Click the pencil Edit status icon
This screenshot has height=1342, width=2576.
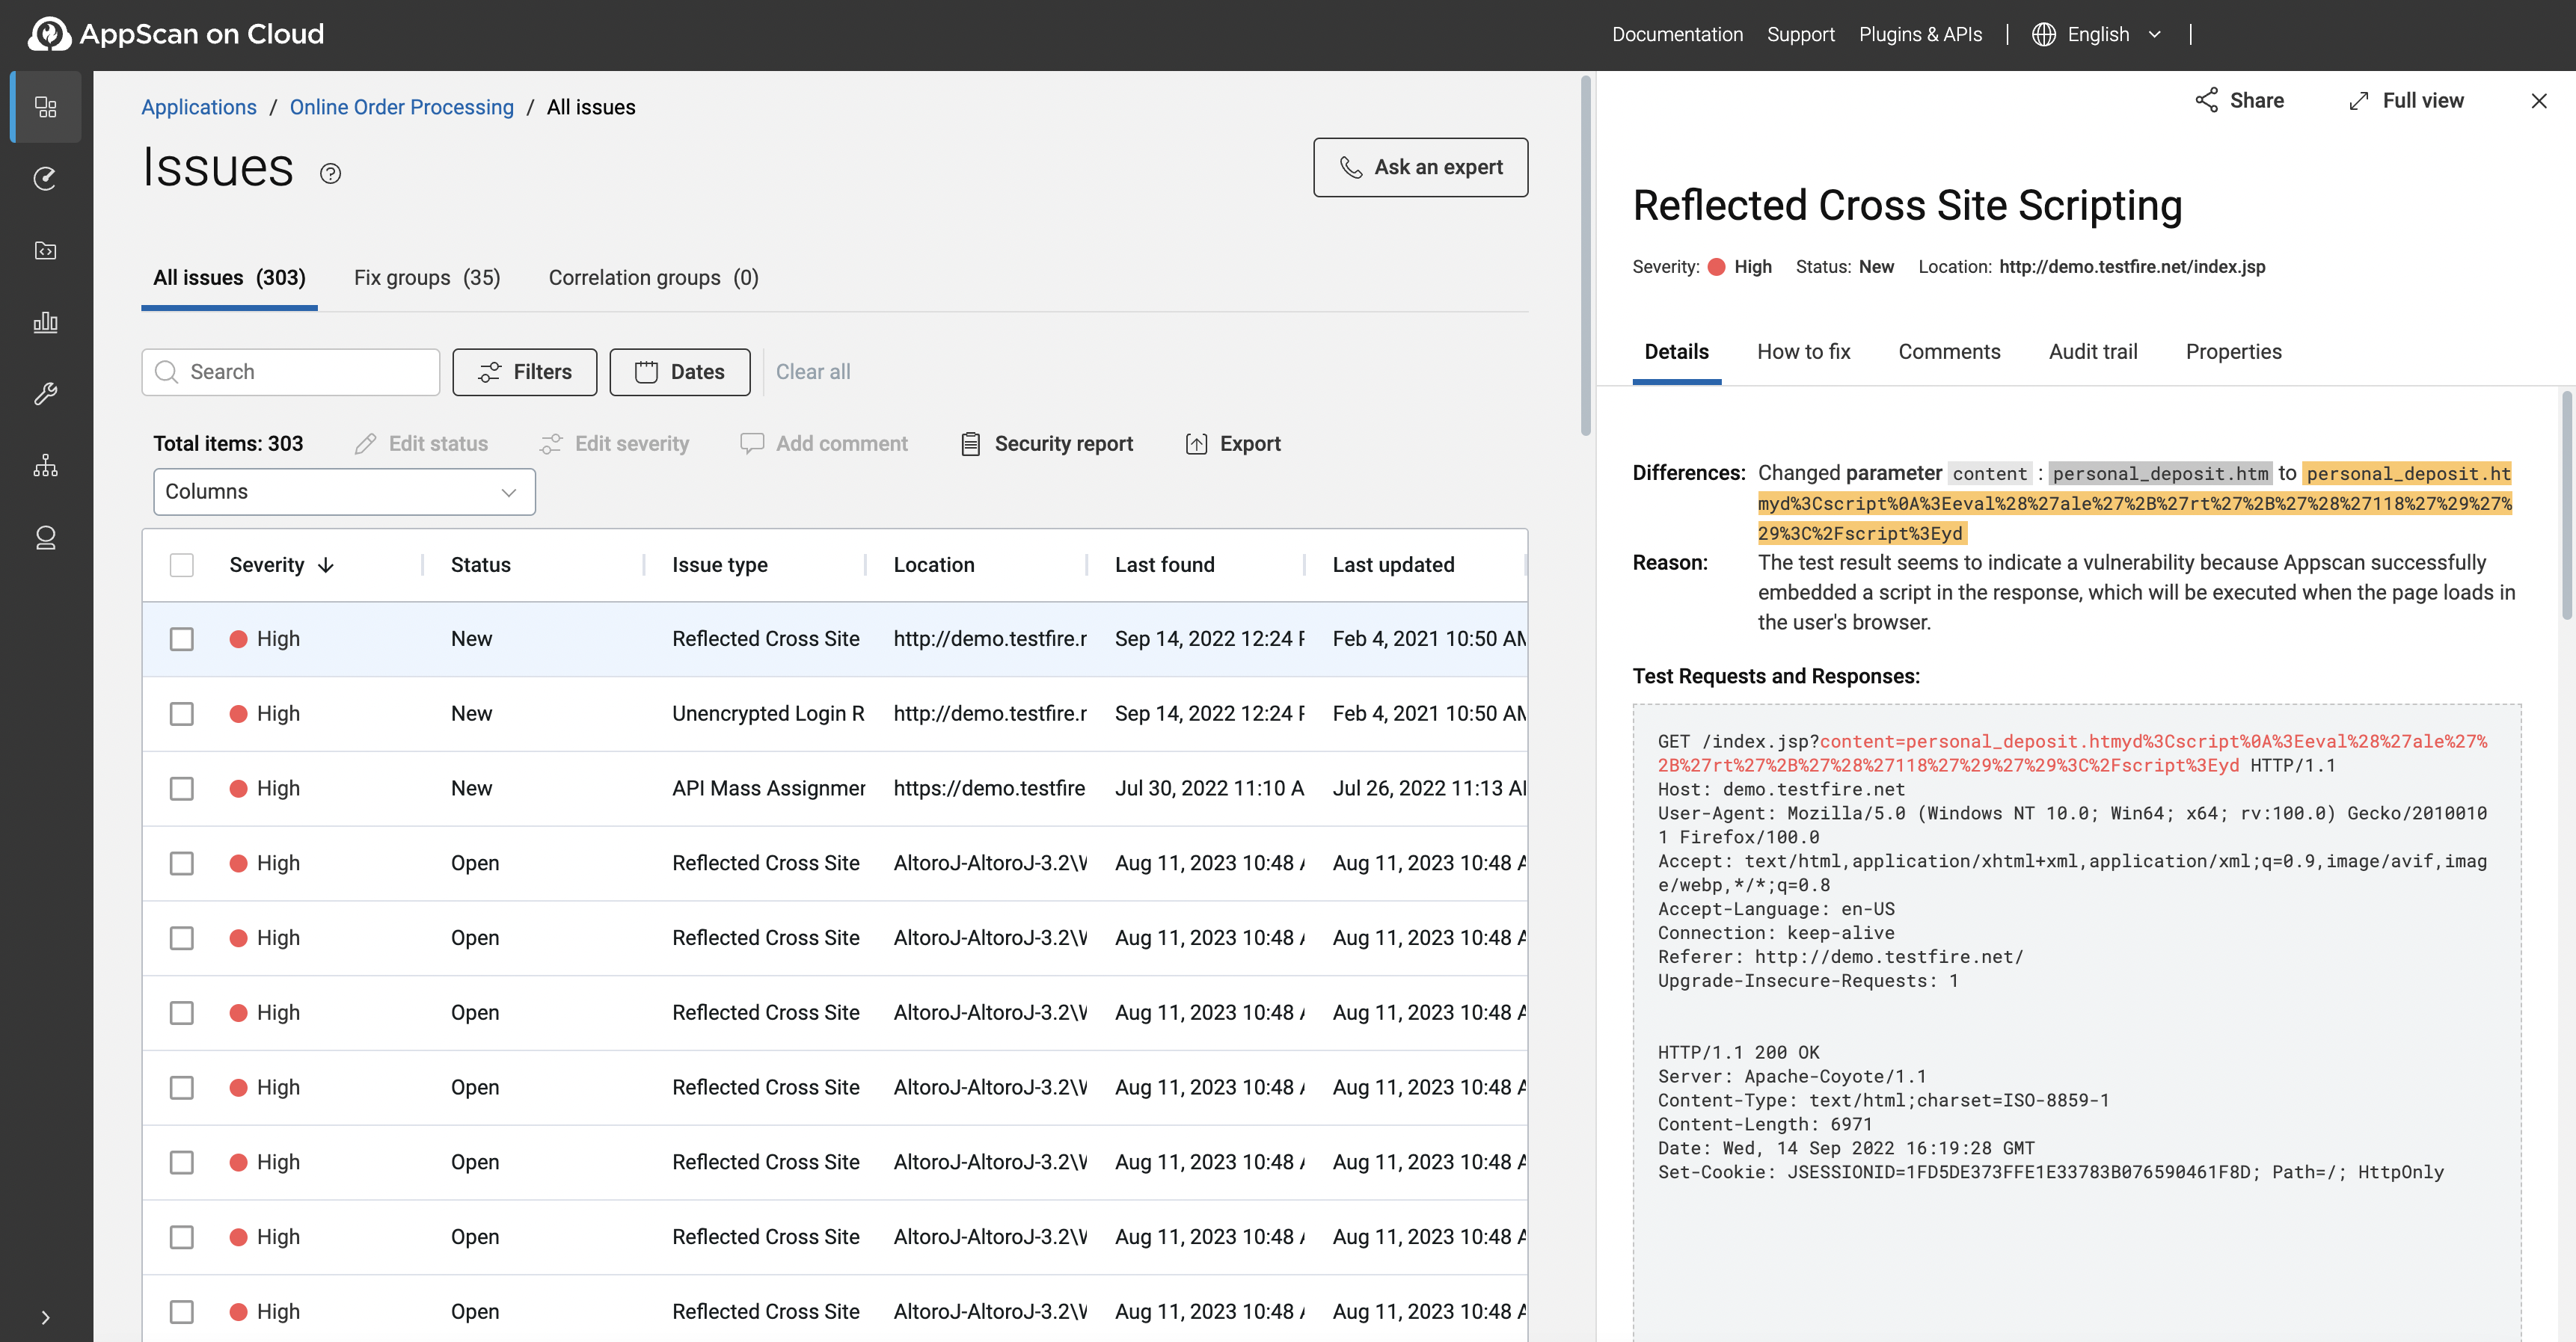[x=365, y=443]
